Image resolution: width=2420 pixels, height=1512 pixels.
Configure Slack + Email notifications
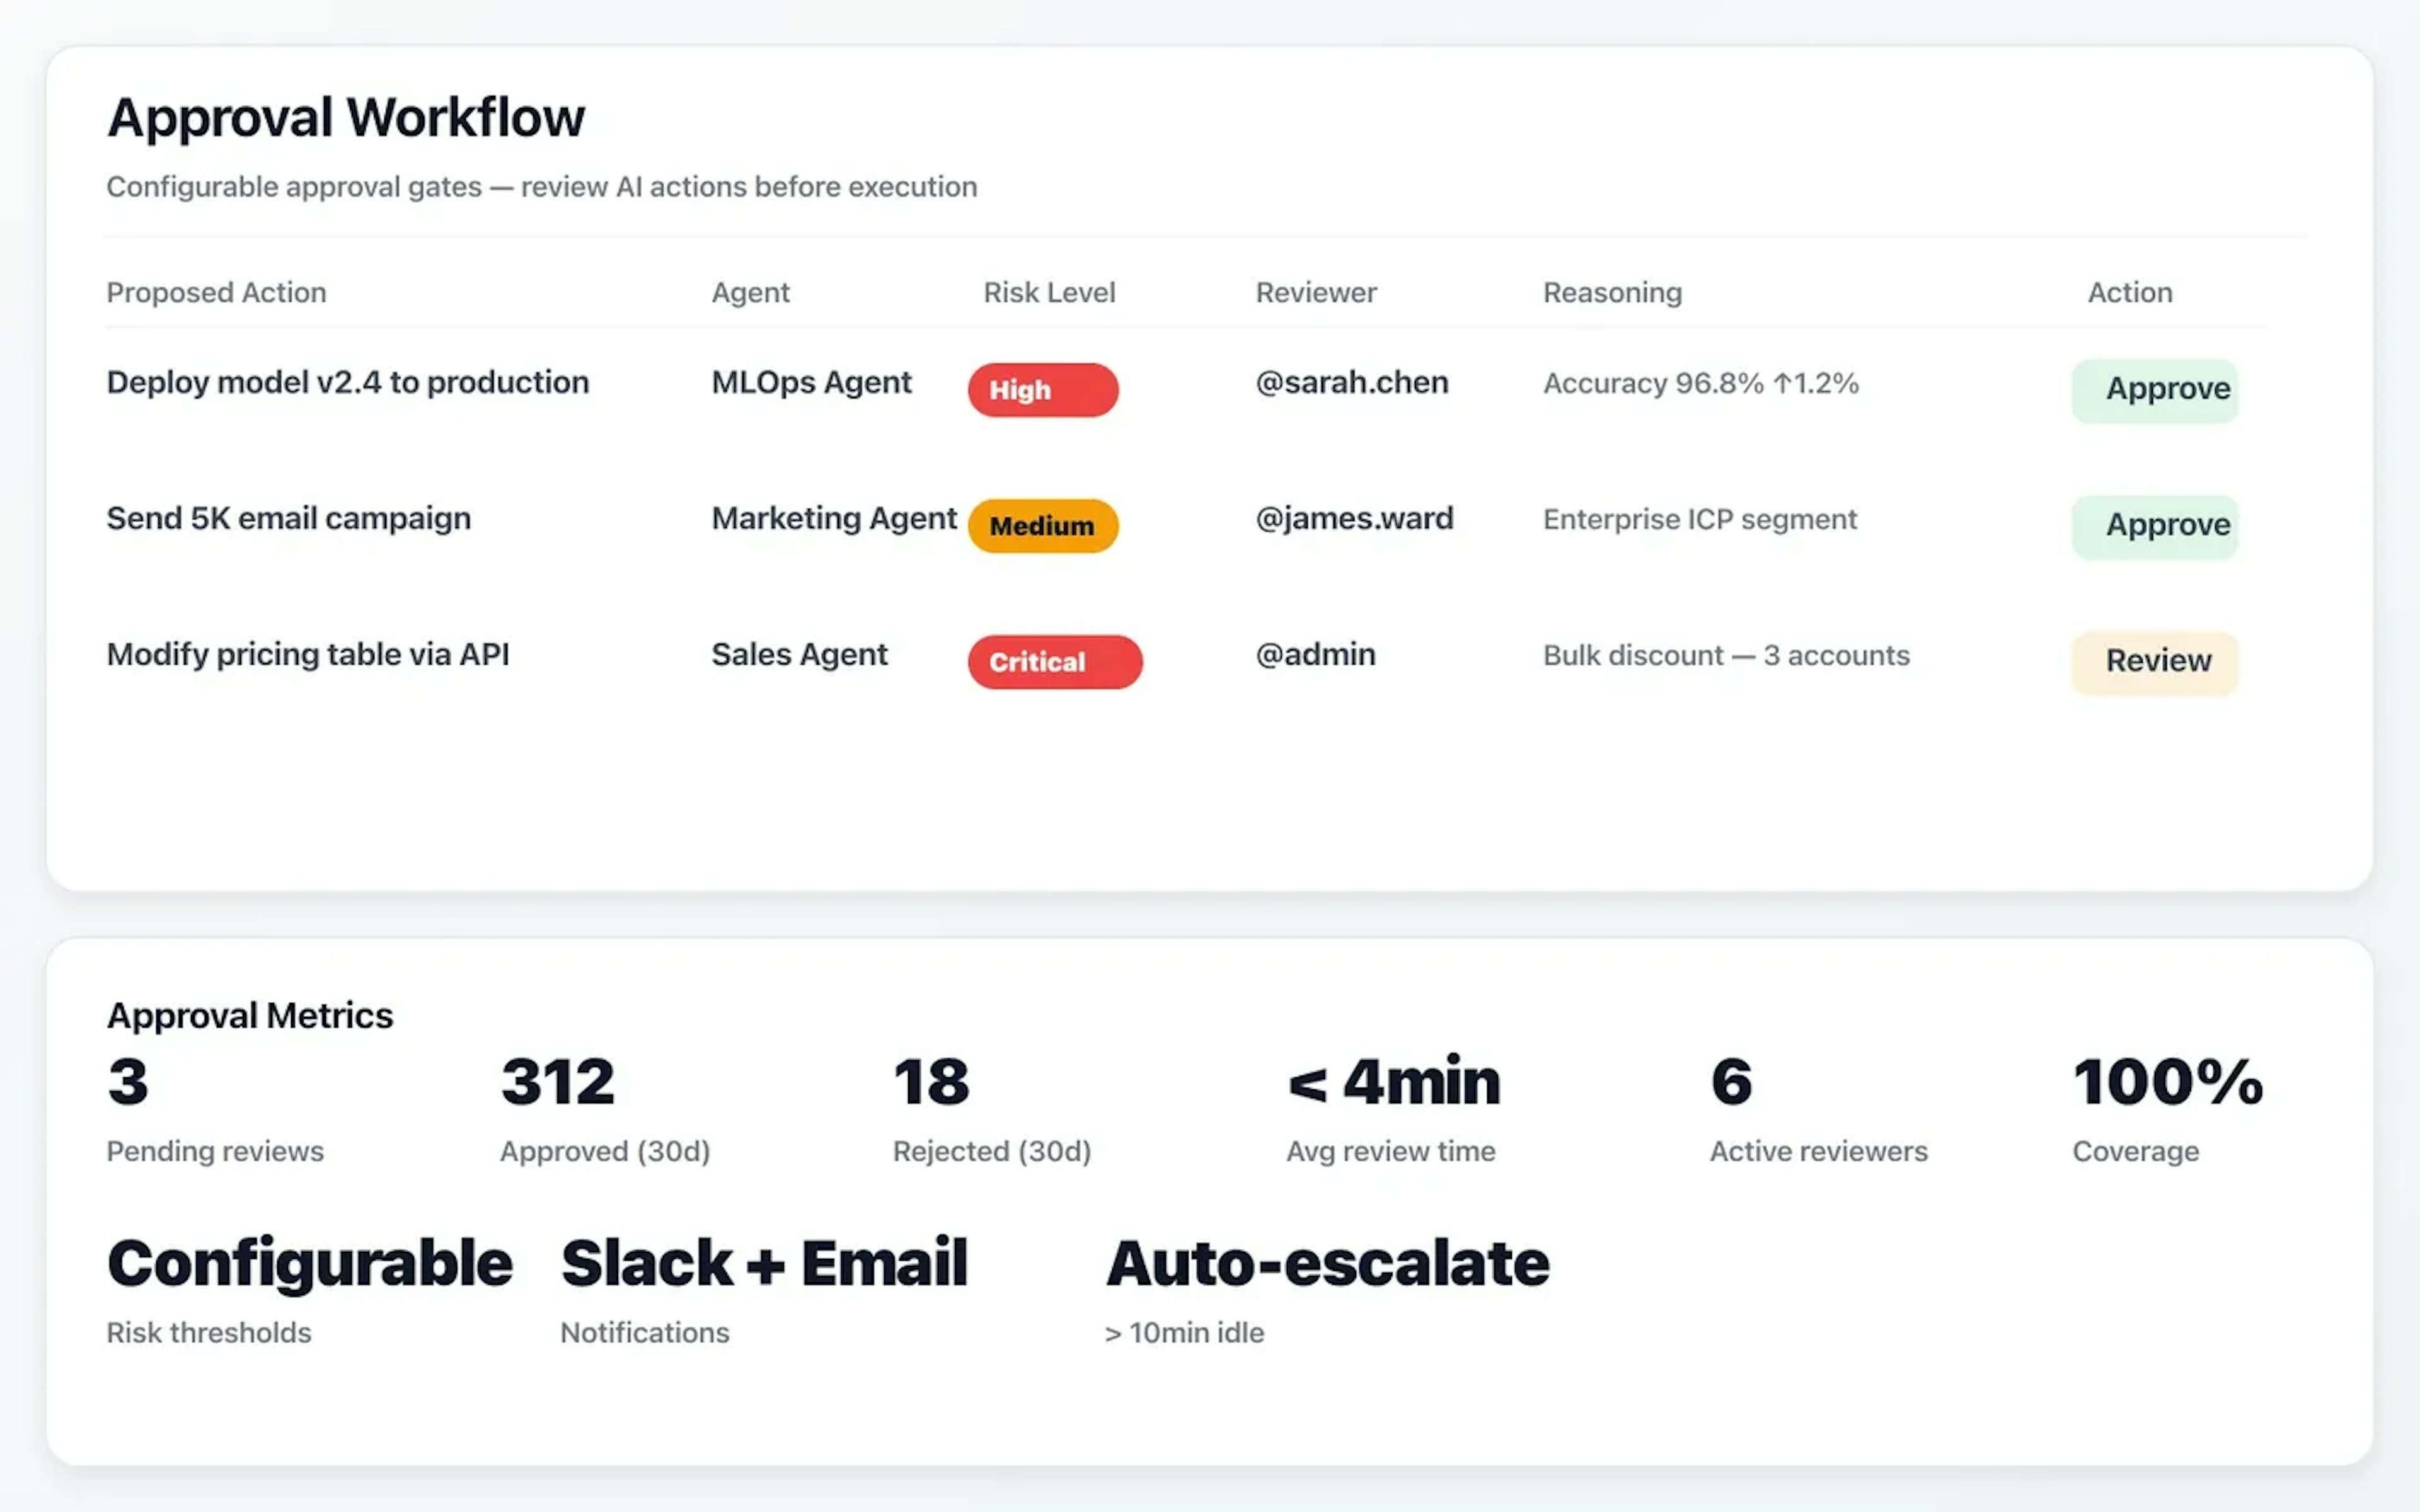[x=763, y=1290]
